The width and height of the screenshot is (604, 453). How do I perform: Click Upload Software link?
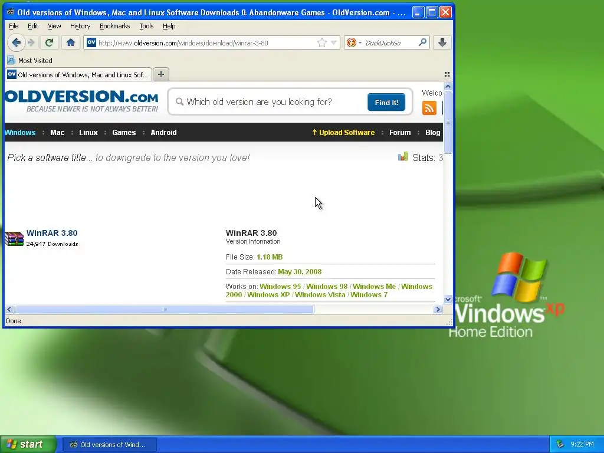click(x=343, y=132)
